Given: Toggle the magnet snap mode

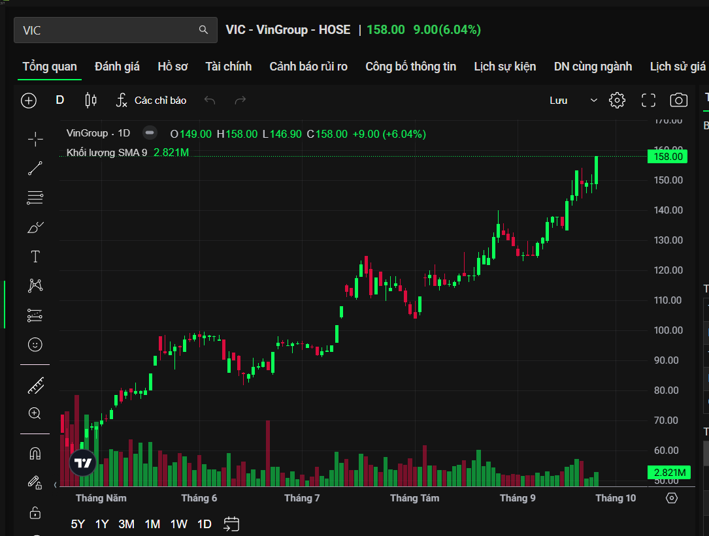Looking at the screenshot, I should point(35,454).
